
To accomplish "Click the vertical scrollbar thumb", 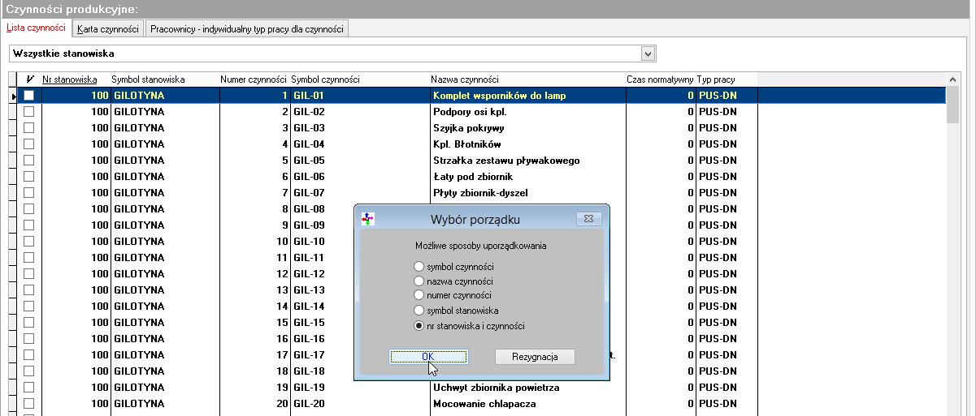I will [x=953, y=105].
